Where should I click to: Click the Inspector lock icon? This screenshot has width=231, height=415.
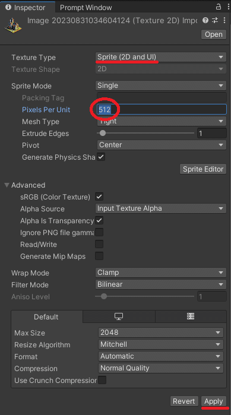click(x=219, y=7)
